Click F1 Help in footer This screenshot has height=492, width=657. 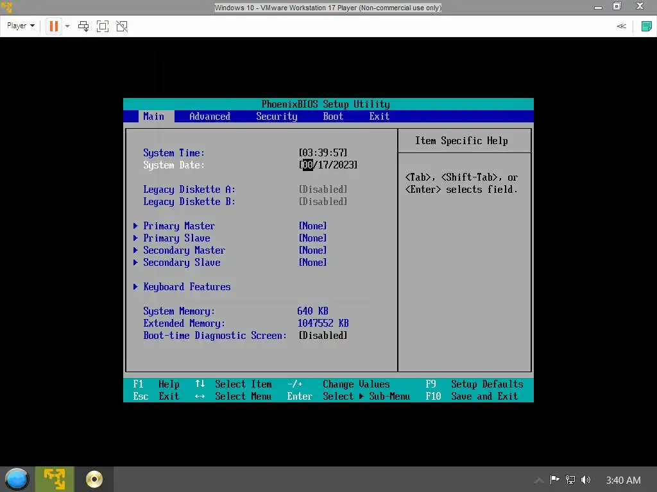point(157,384)
